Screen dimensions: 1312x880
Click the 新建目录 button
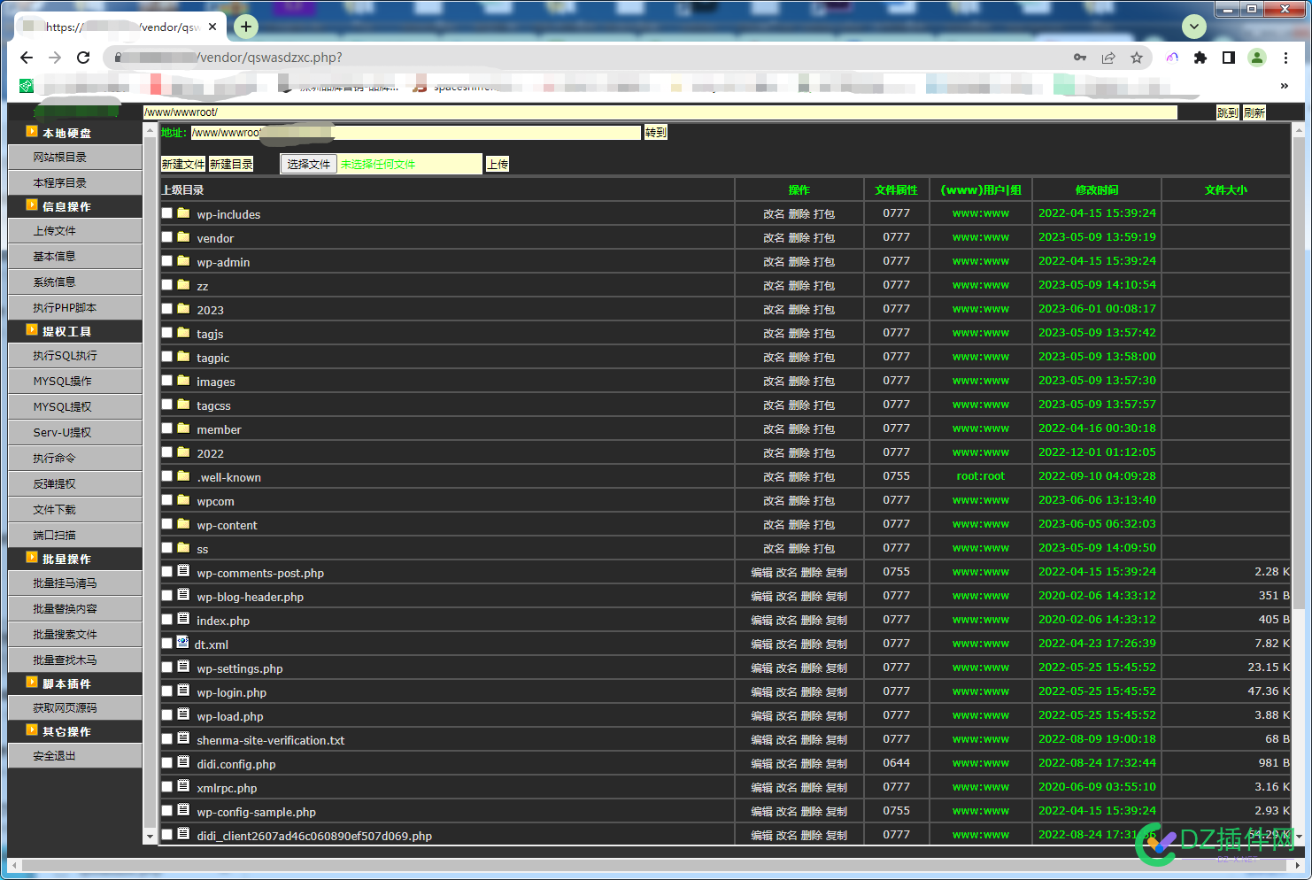coord(231,164)
